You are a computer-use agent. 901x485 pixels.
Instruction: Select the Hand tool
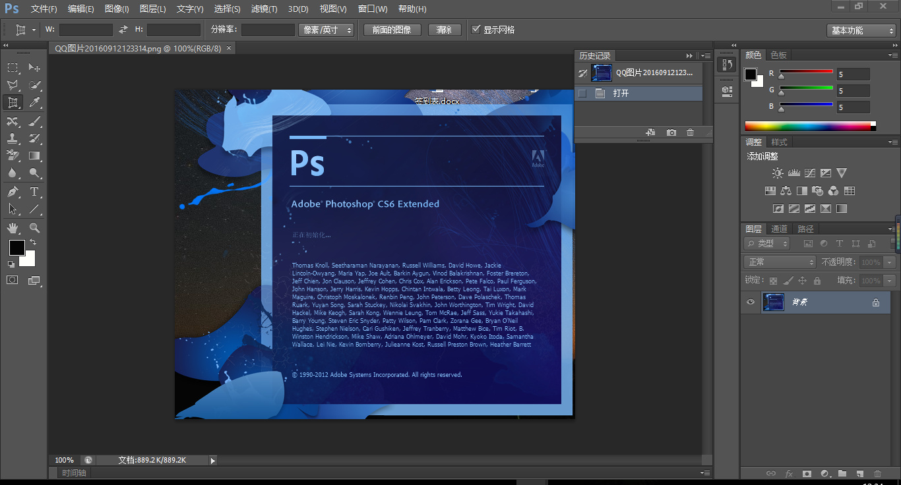pos(13,228)
